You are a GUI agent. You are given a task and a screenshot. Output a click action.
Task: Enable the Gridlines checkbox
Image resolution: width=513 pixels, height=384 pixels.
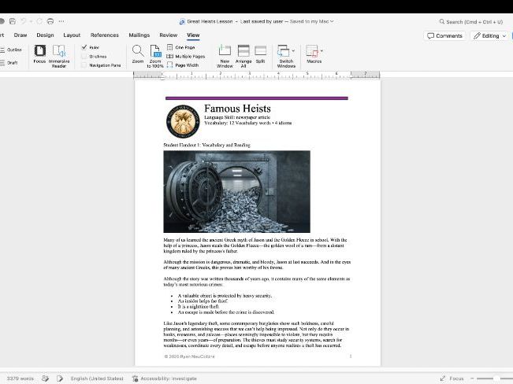point(84,56)
